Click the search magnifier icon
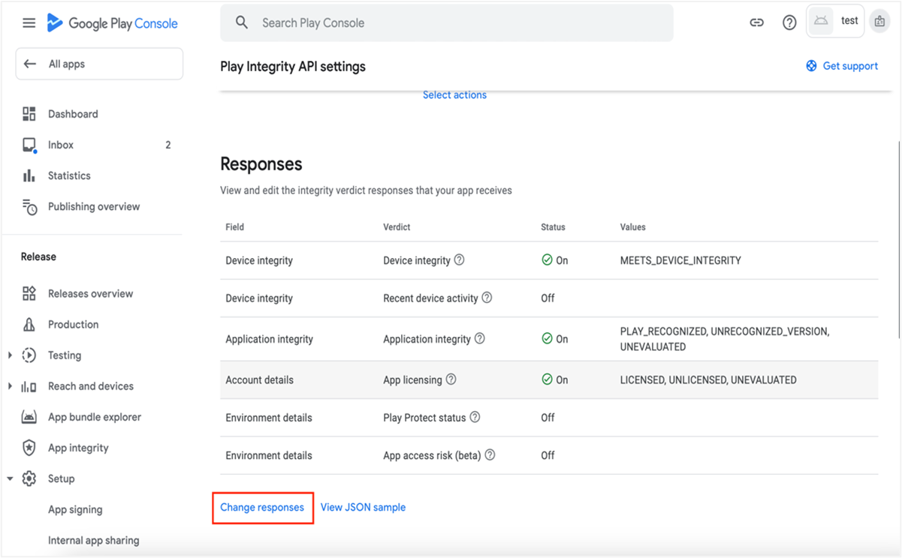 click(242, 23)
